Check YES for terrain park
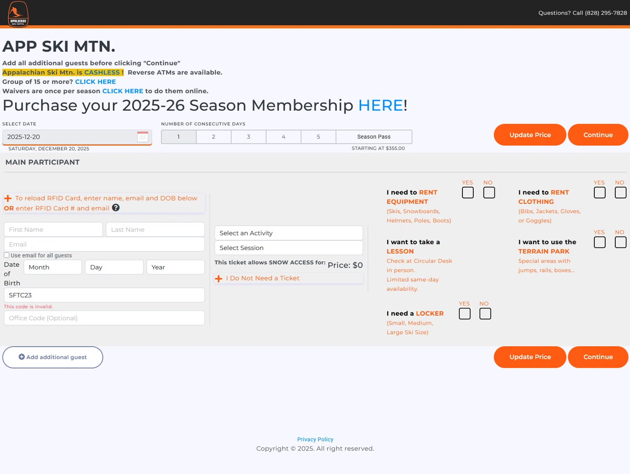This screenshot has height=474, width=630. (x=599, y=242)
